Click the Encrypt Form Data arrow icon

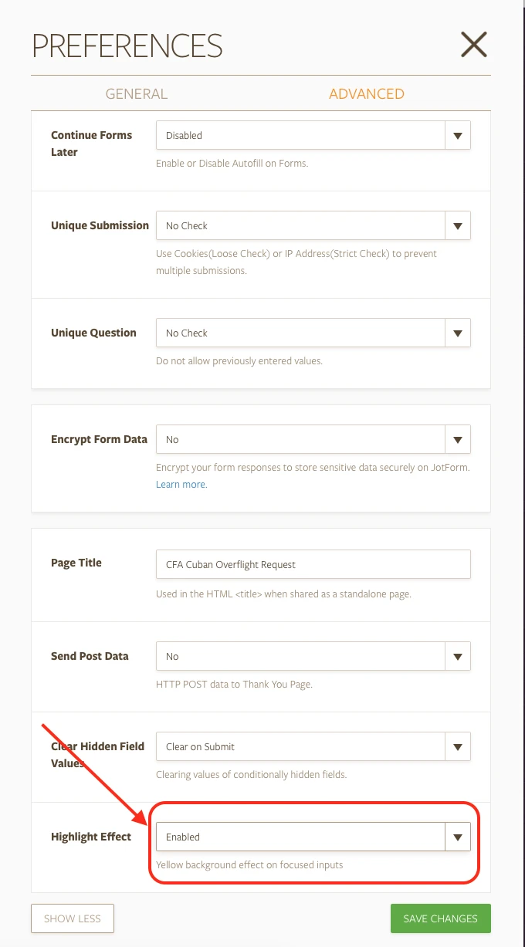(458, 439)
